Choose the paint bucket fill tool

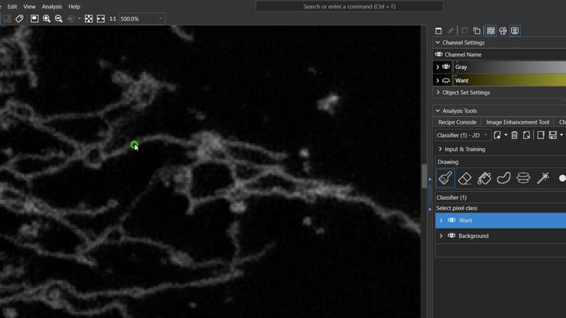click(484, 178)
